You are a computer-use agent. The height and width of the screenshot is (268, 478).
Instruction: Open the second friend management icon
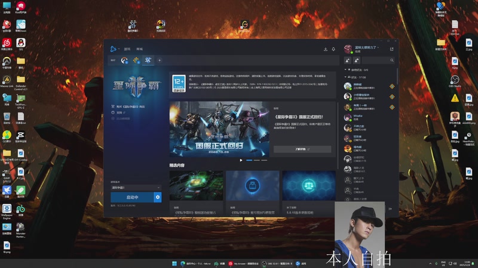pyautogui.click(x=357, y=61)
